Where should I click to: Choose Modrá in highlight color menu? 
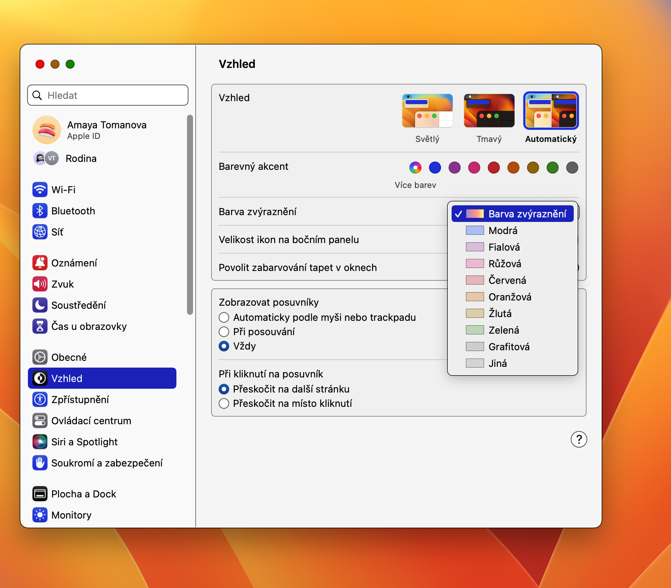512,230
